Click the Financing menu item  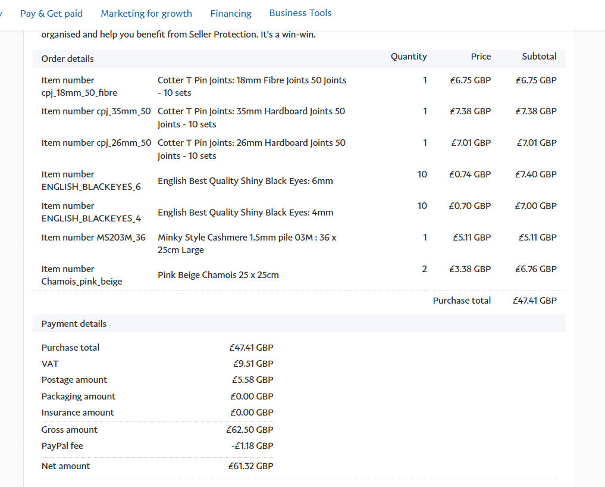coord(231,13)
